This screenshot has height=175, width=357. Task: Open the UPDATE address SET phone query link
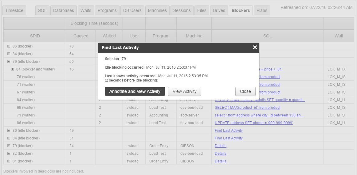253,123
